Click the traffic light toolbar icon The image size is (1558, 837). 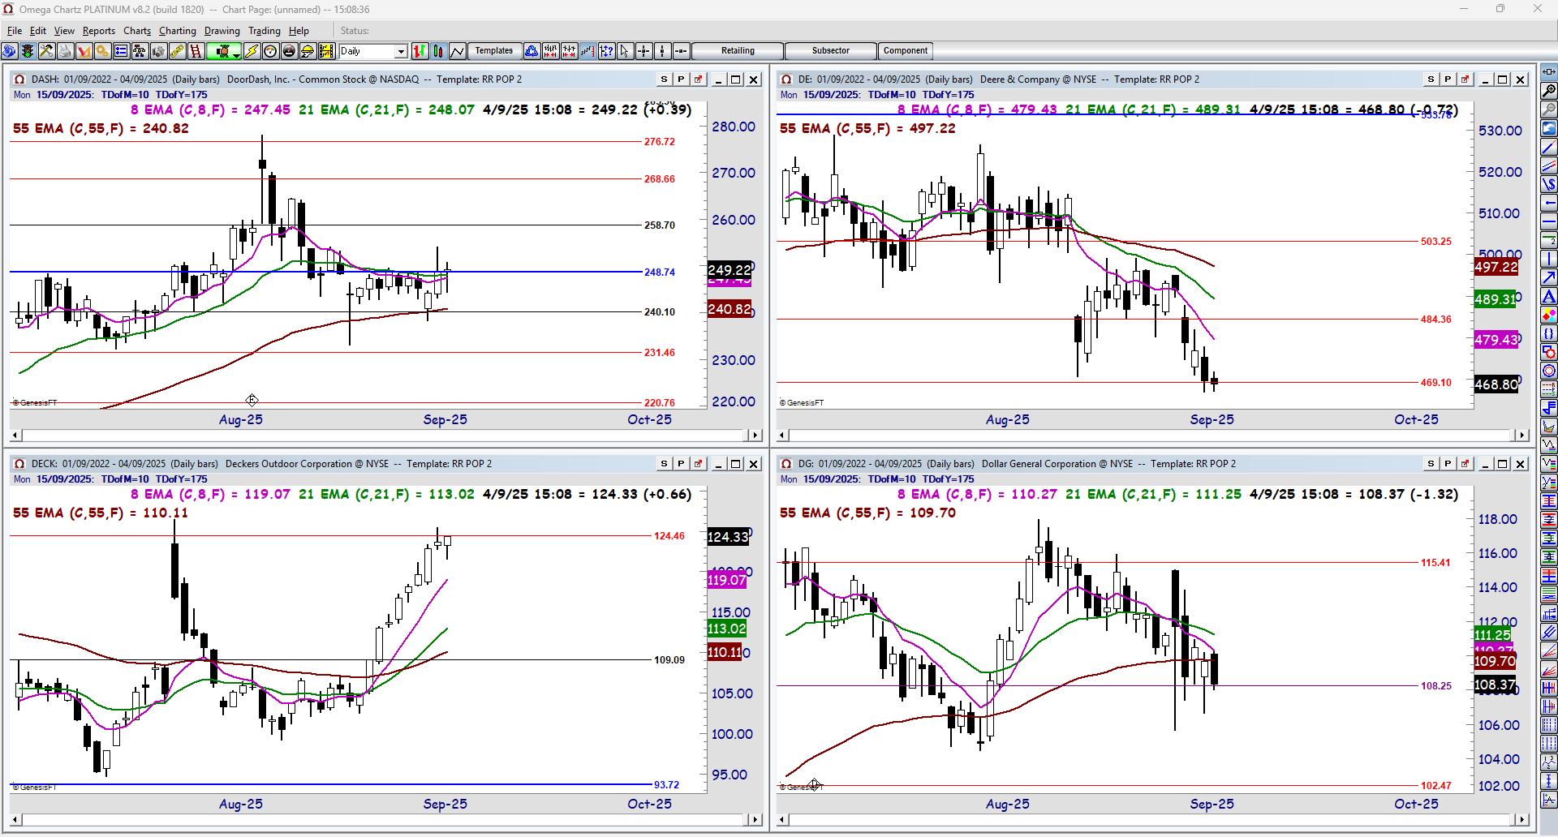tap(28, 51)
